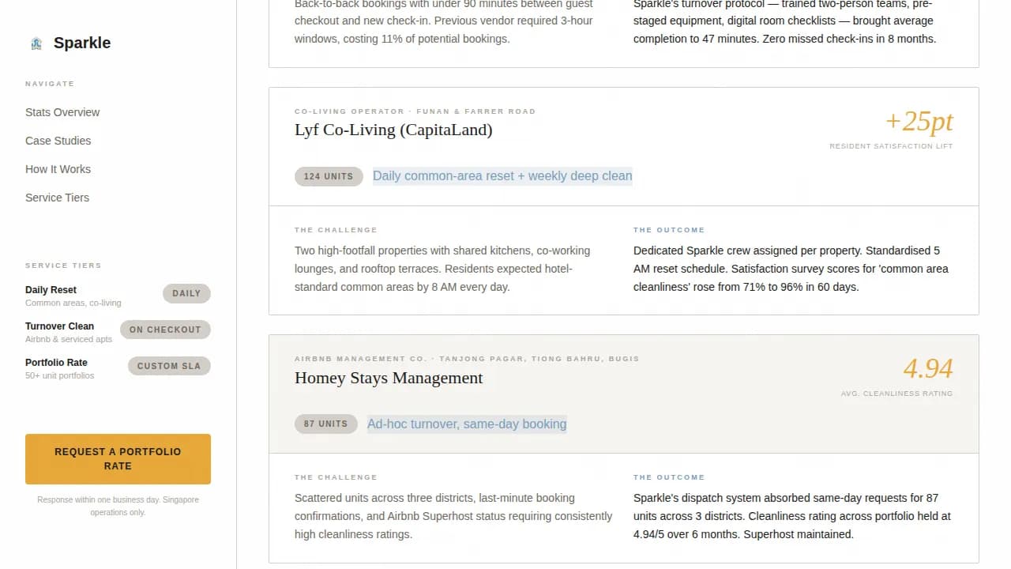Click 'Common areas, co-living' tier subtitle
The image size is (1011, 569).
73,303
